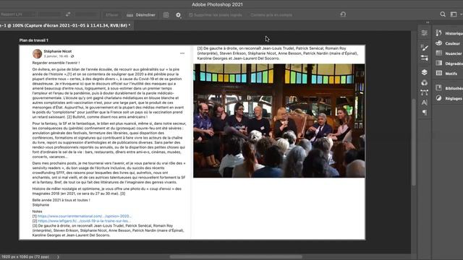Viewport: 463px width, 260px height.
Task: Click the post options three-dot menu
Action: pos(182,53)
